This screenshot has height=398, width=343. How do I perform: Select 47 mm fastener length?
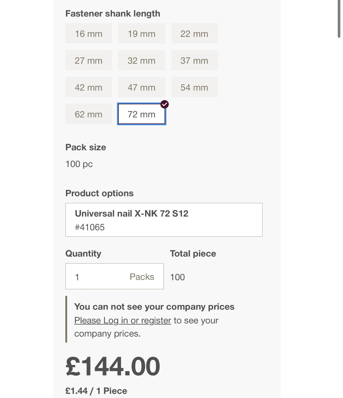click(141, 88)
